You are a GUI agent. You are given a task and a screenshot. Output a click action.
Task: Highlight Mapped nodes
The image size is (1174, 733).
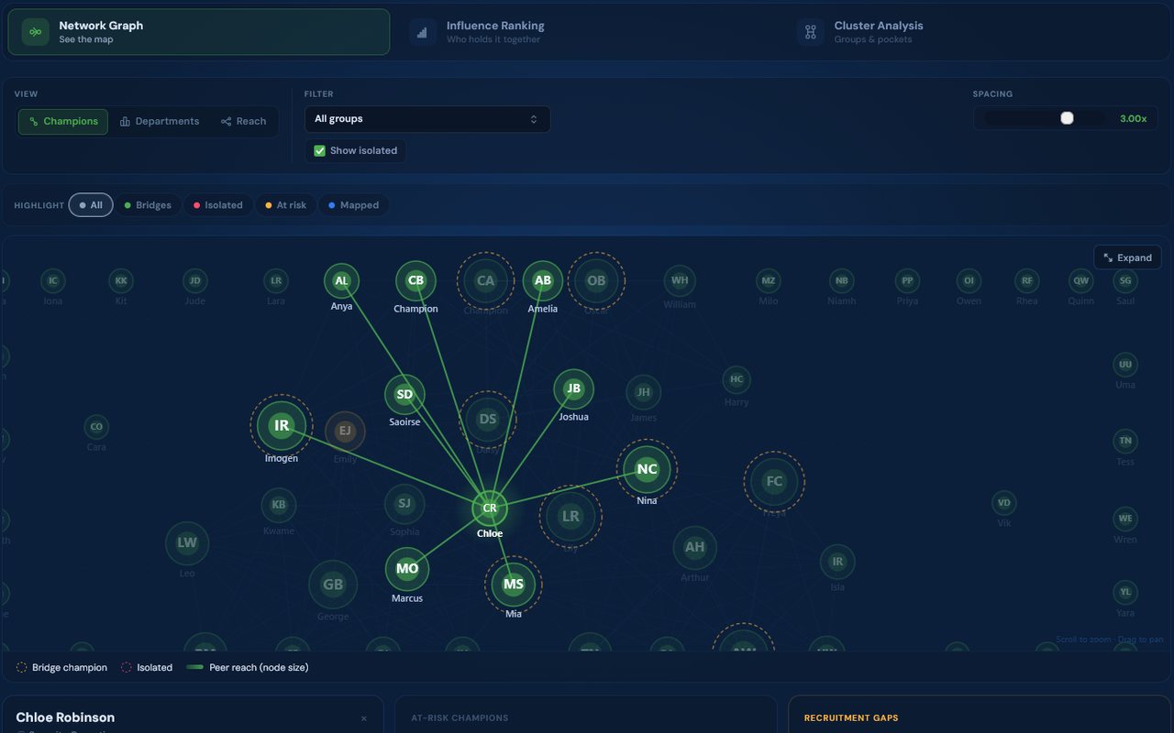[x=353, y=205]
